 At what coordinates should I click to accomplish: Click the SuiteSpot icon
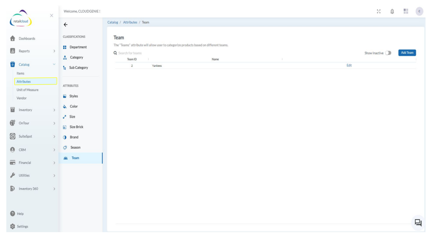(x=13, y=136)
